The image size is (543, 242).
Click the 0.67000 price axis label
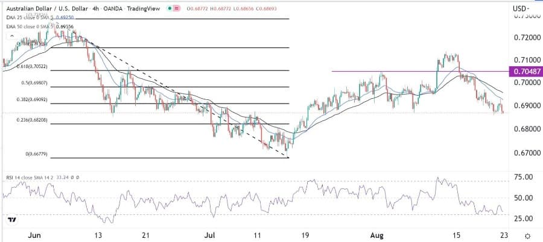526,152
